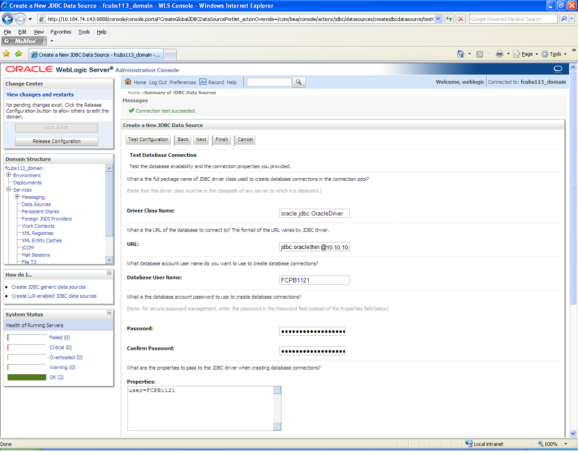This screenshot has height=452, width=578.
Task: Open the Tools menu in menu bar
Action: click(x=84, y=32)
